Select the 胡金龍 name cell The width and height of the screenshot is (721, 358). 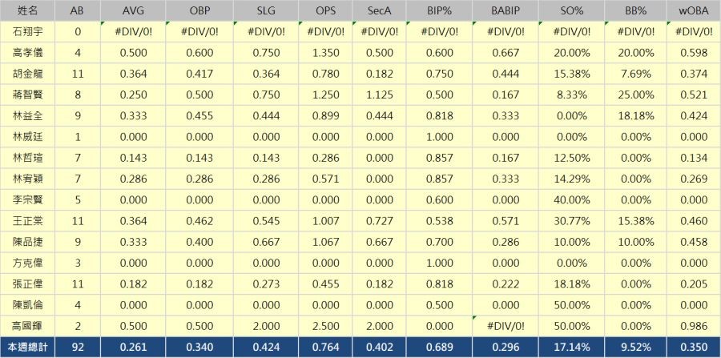click(x=29, y=74)
